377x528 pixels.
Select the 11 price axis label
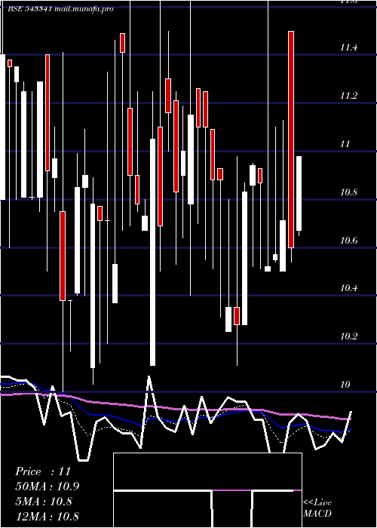[345, 144]
